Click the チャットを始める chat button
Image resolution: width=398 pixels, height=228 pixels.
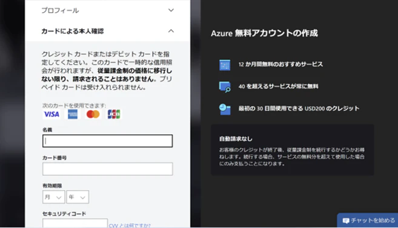click(368, 220)
